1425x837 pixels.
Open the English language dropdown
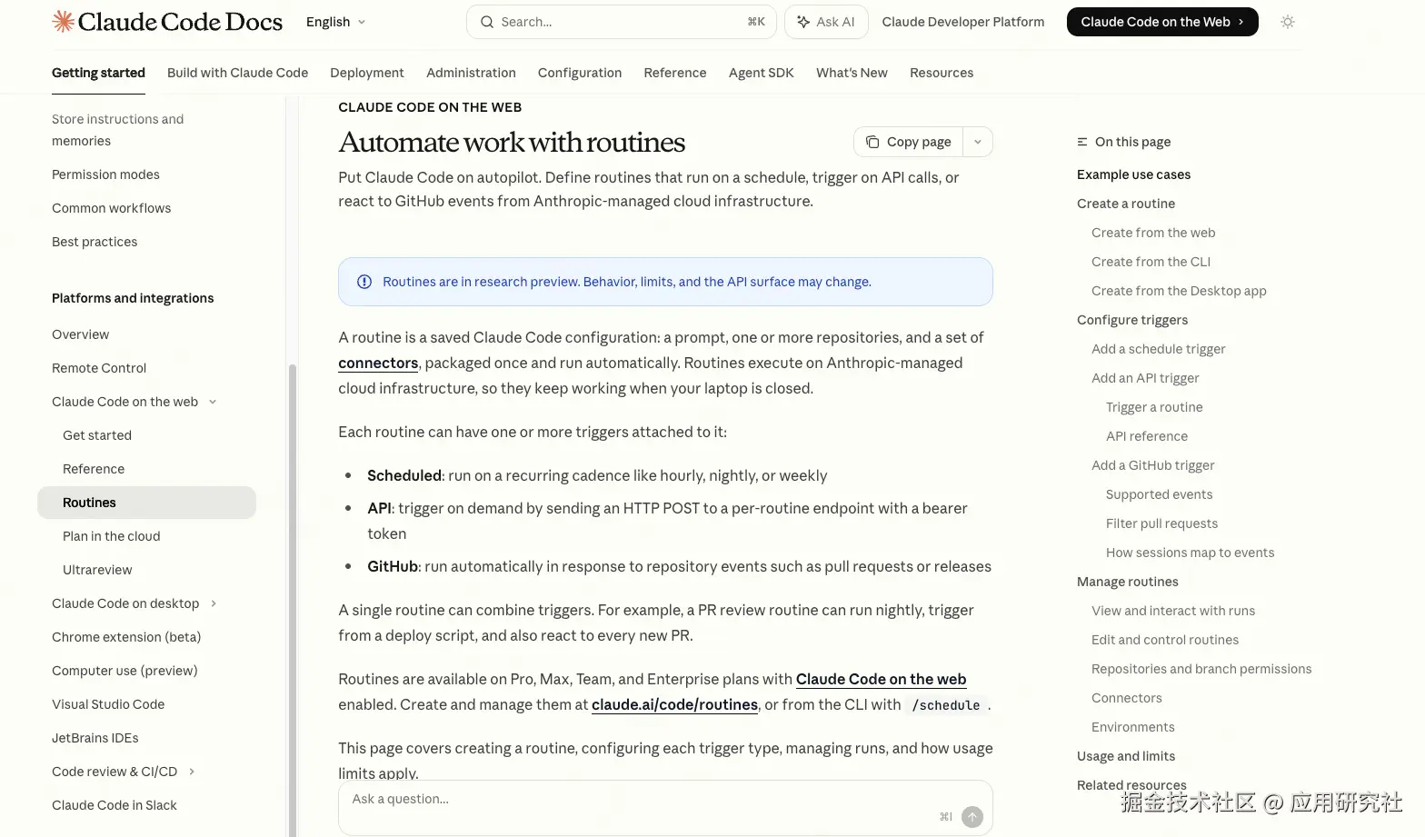click(335, 22)
